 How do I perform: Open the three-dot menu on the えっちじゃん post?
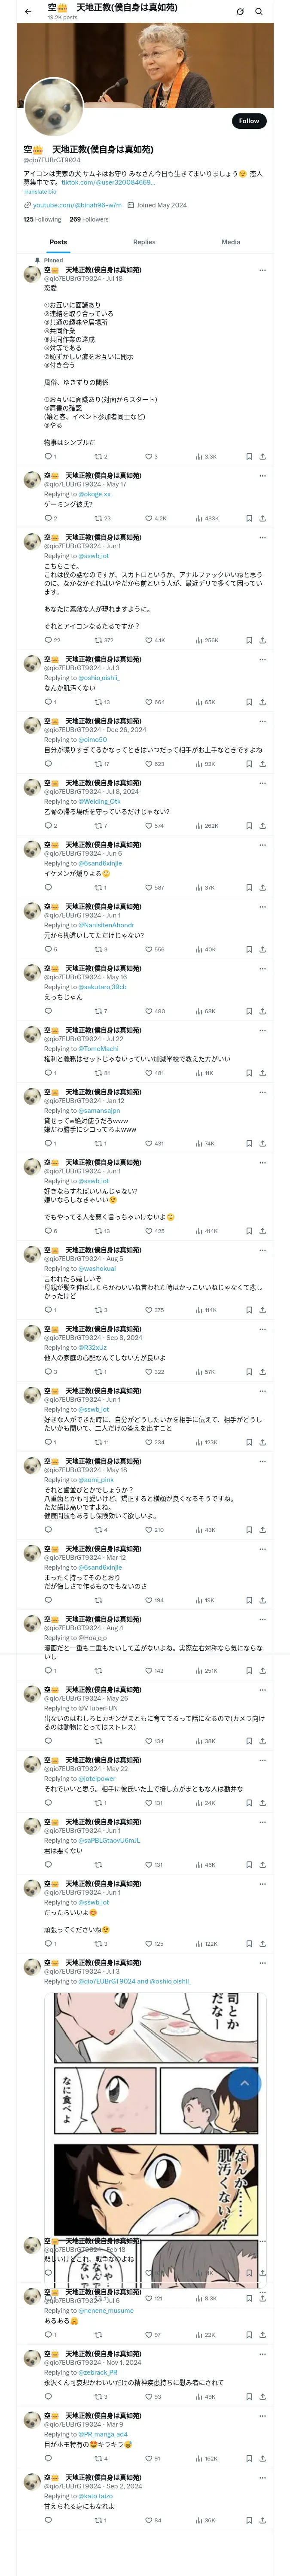262,968
